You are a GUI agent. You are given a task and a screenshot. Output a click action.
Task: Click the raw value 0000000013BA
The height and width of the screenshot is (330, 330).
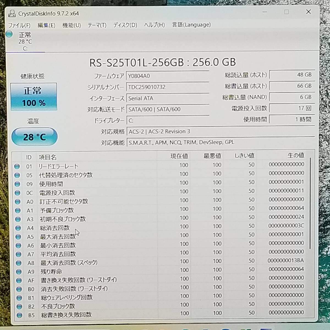[286, 260]
